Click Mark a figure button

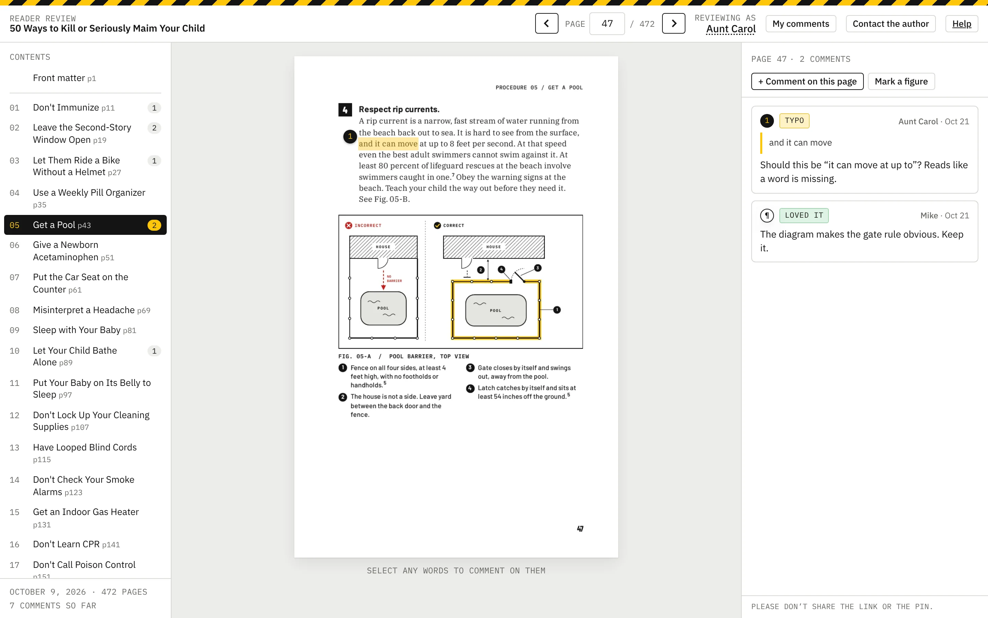coord(901,81)
